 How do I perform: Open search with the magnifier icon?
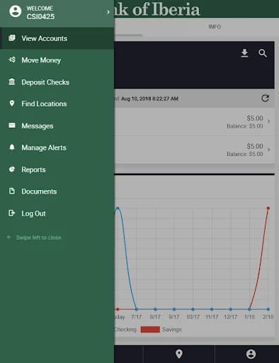pyautogui.click(x=263, y=53)
